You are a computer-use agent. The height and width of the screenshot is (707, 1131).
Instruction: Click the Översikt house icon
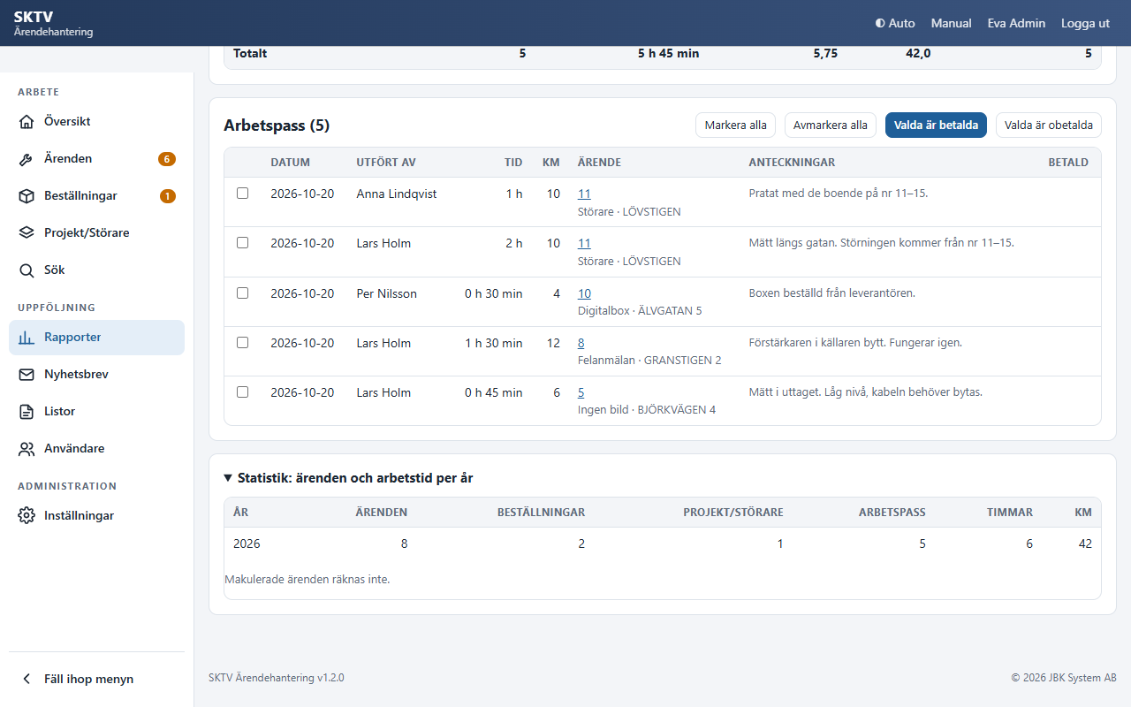point(27,122)
